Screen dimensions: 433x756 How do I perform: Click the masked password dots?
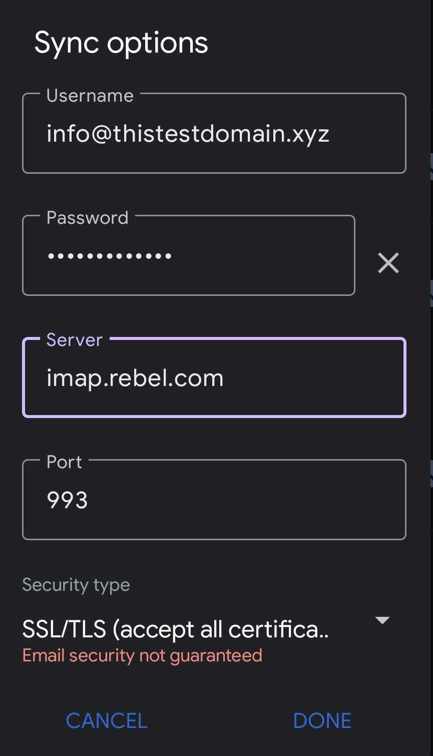pos(110,256)
